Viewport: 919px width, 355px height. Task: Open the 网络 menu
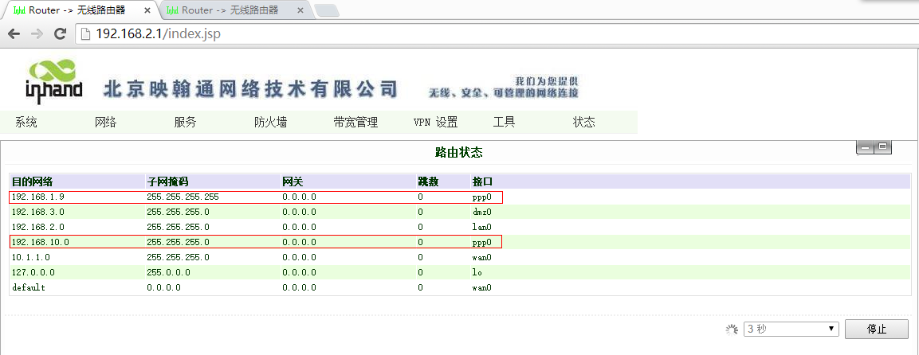point(106,123)
